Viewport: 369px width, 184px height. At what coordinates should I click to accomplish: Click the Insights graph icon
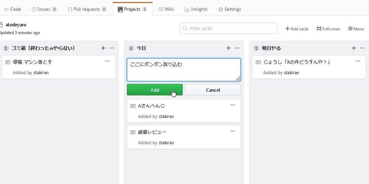[187, 9]
